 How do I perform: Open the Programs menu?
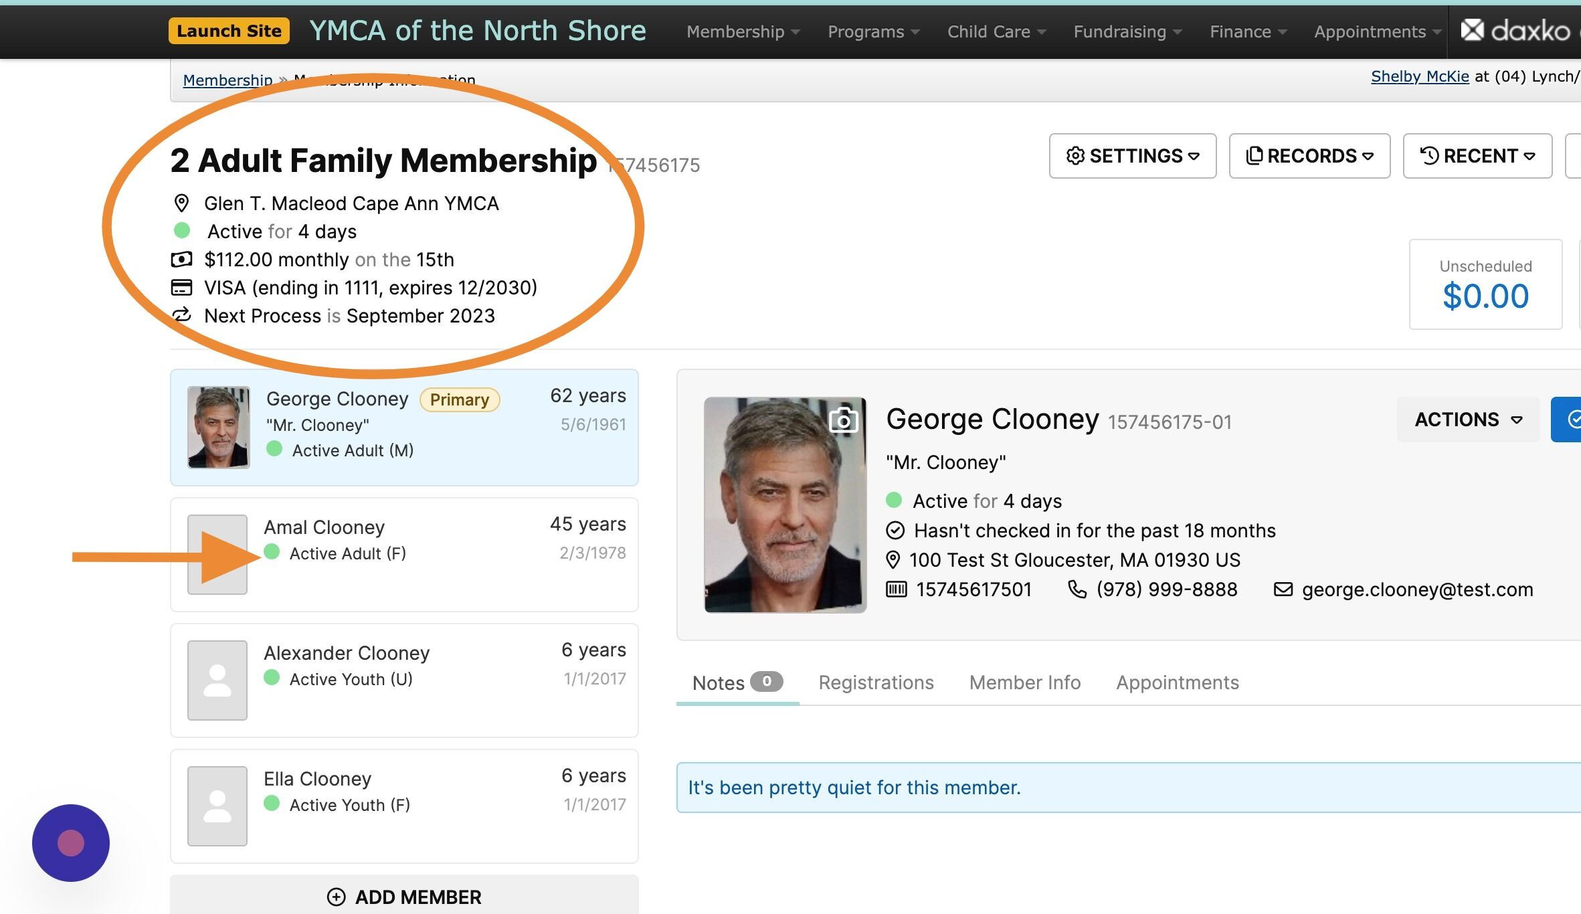873,31
